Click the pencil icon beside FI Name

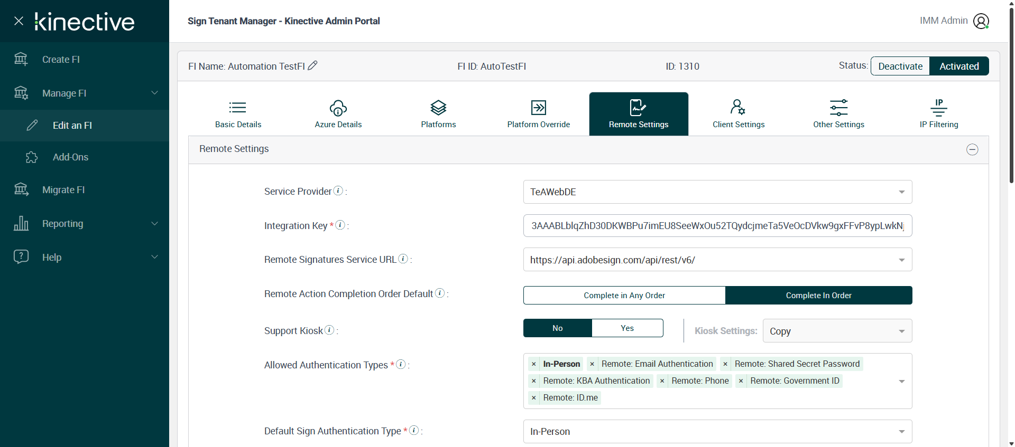312,65
